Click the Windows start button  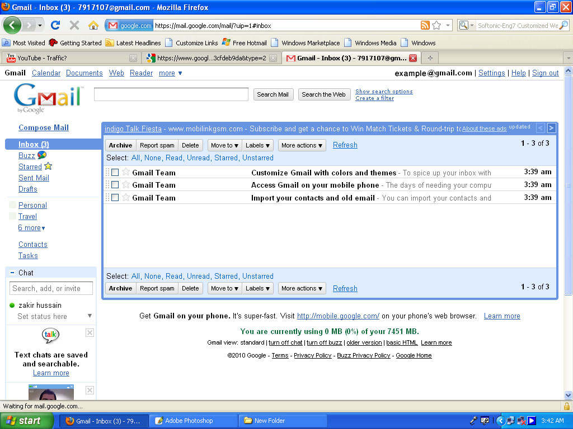pyautogui.click(x=27, y=421)
